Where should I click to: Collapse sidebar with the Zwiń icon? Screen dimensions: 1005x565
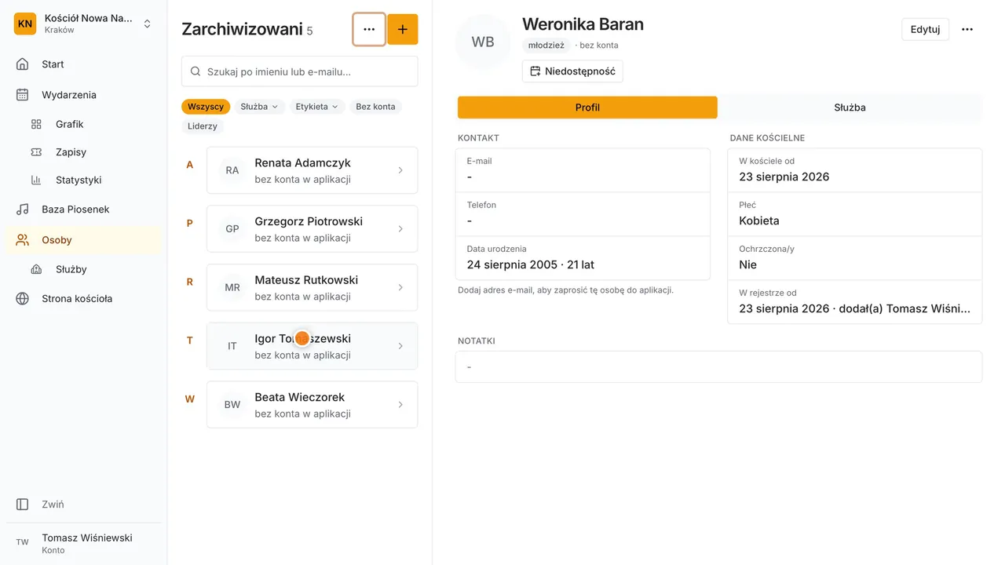click(23, 505)
